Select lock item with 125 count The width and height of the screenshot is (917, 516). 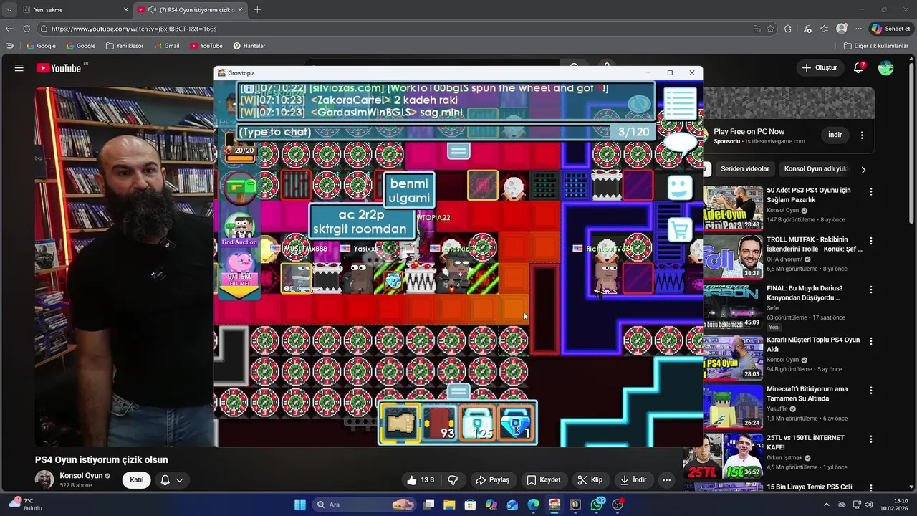tap(477, 424)
